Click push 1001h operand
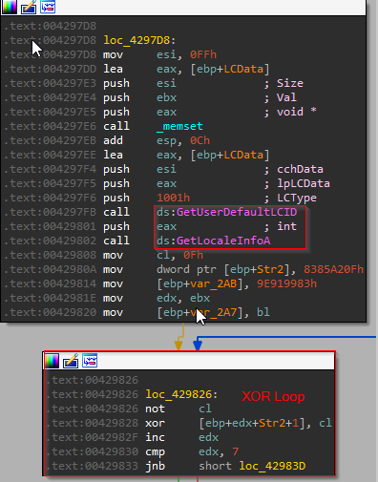Viewport: 378px width, 482px height. pos(173,198)
